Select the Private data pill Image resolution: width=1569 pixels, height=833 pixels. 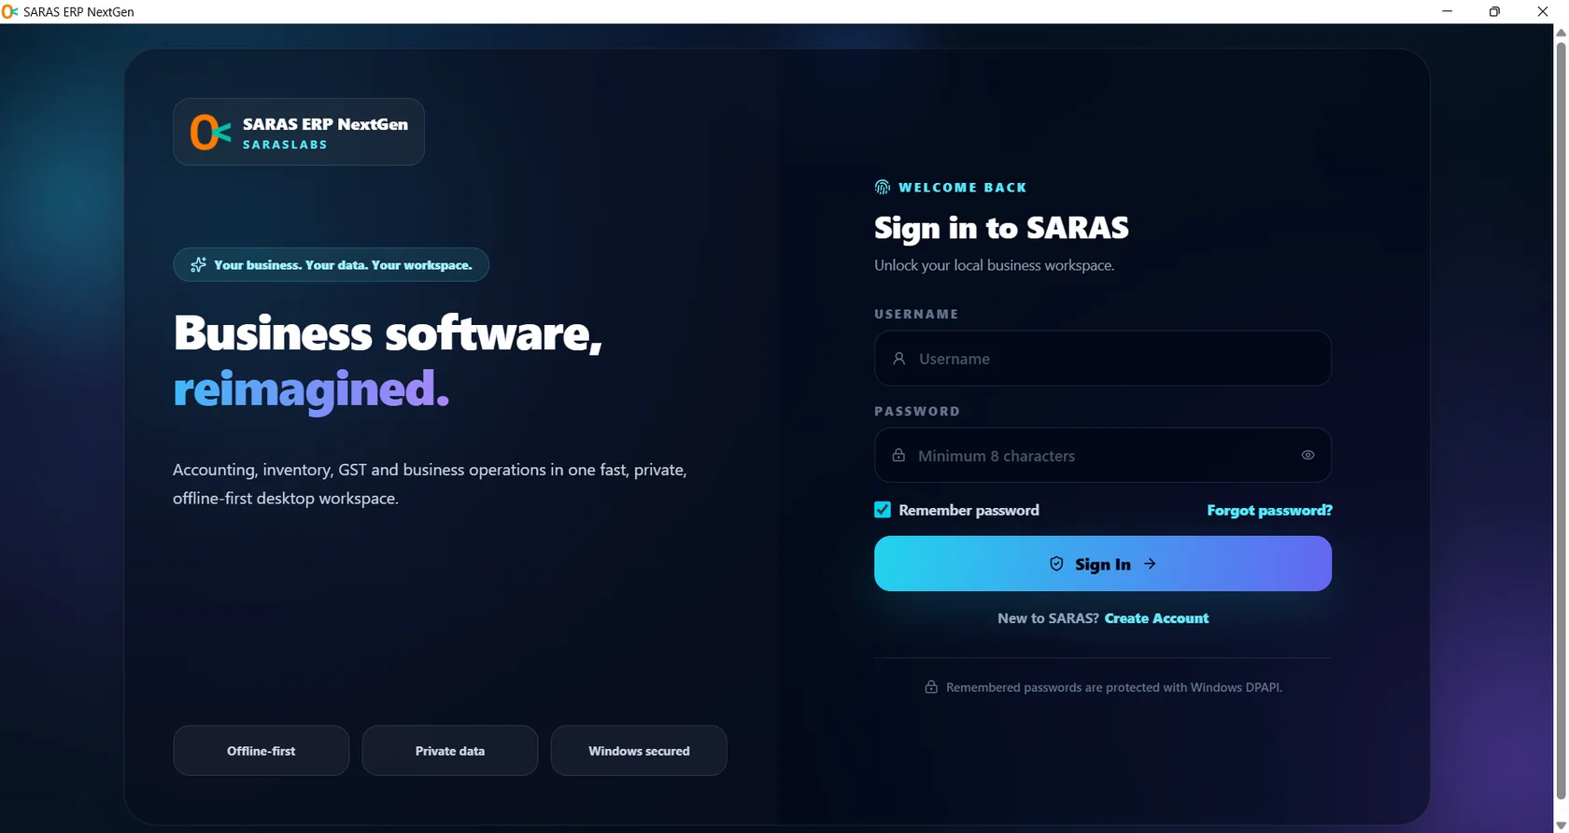(x=450, y=751)
